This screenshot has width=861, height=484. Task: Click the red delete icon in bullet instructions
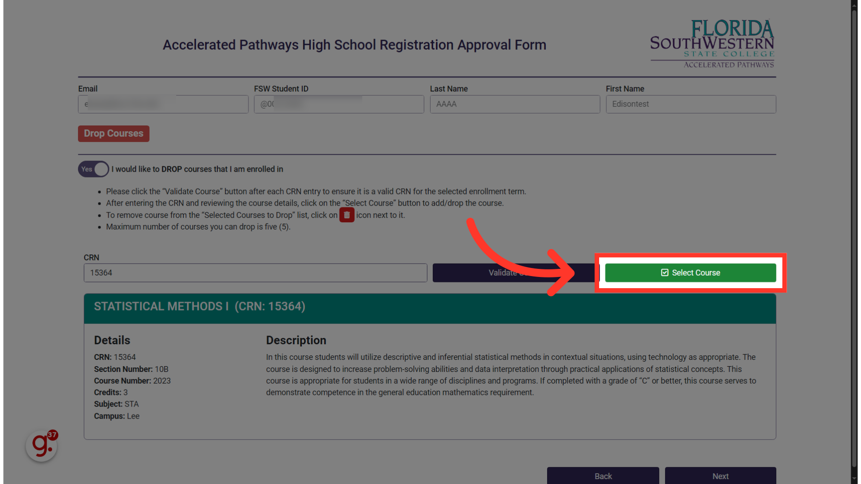347,215
